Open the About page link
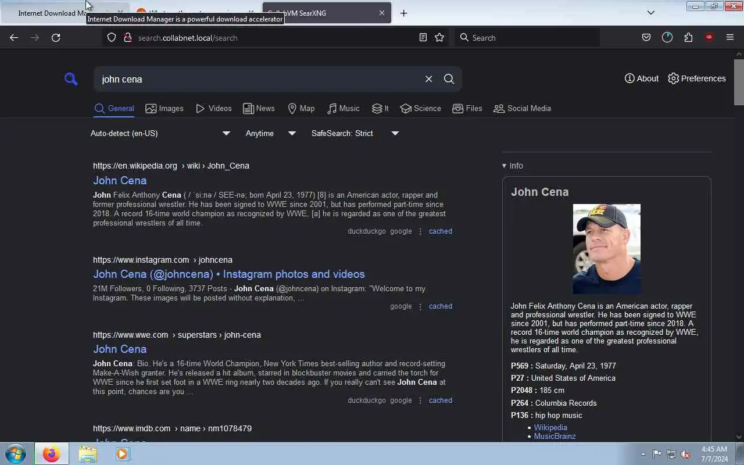 click(x=641, y=78)
